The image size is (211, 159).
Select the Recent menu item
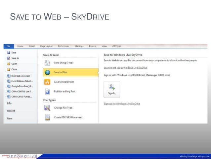pyautogui.click(x=11, y=111)
